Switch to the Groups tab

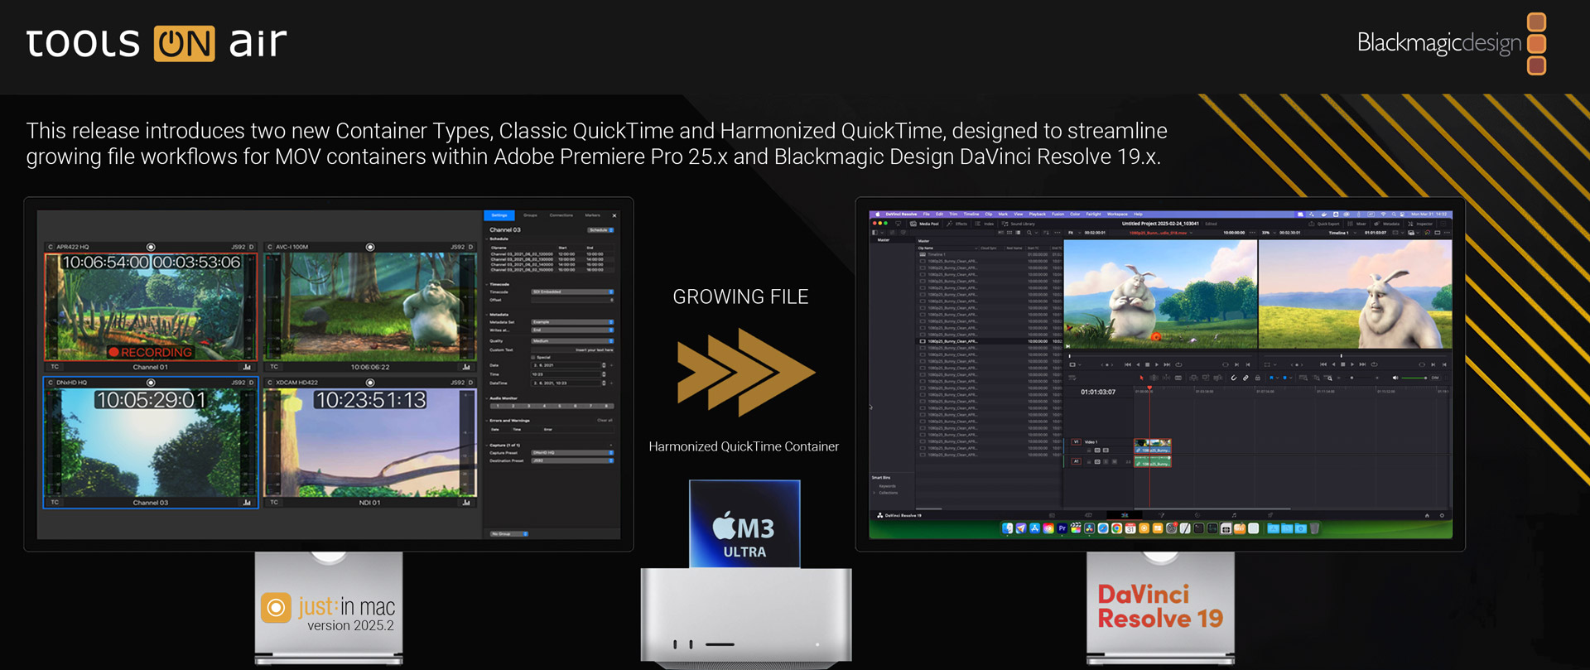(530, 215)
